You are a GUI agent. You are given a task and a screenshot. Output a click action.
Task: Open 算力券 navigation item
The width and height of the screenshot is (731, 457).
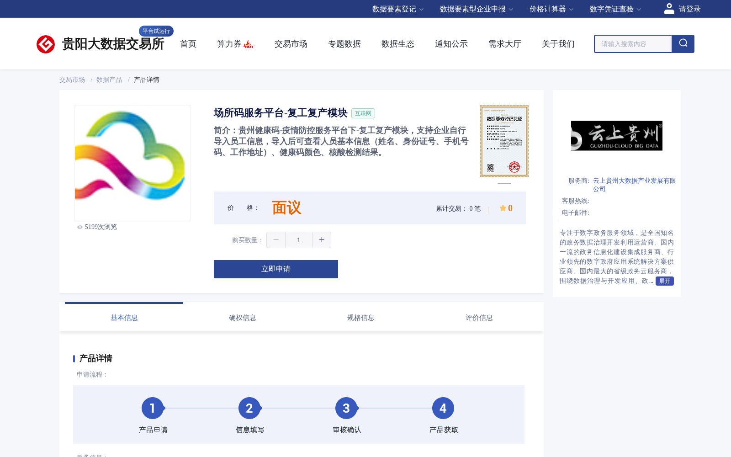coord(229,44)
